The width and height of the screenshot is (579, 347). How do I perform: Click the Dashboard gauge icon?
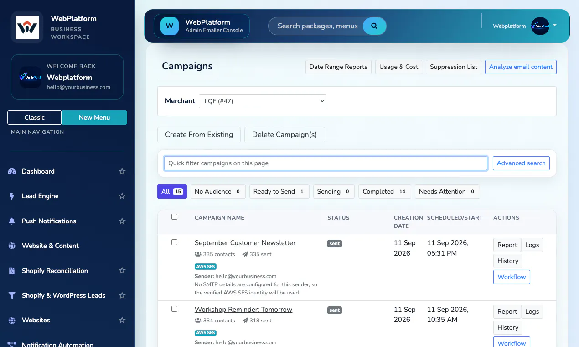pyautogui.click(x=12, y=171)
